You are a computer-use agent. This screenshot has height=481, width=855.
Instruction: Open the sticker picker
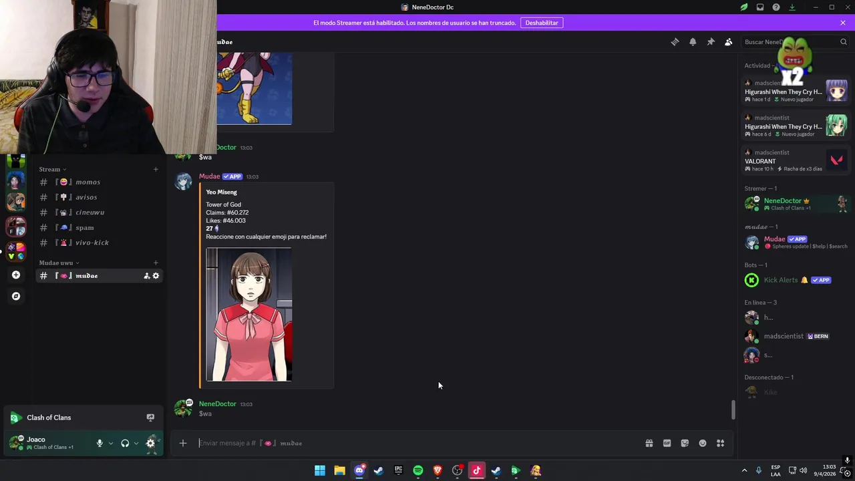point(685,443)
